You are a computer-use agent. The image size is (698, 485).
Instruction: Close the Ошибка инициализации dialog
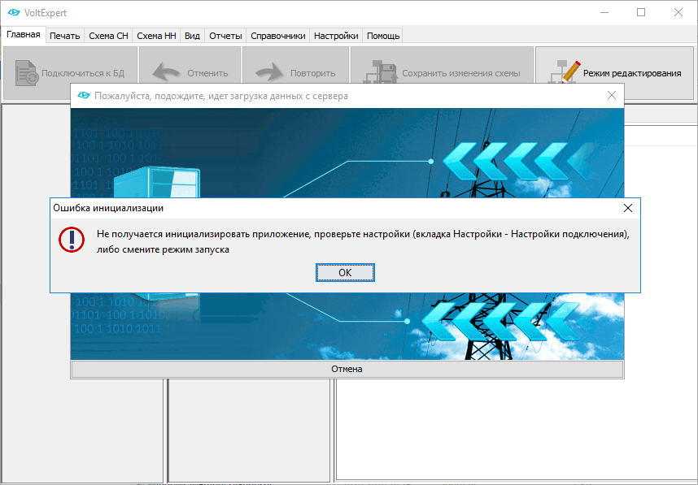click(x=628, y=208)
